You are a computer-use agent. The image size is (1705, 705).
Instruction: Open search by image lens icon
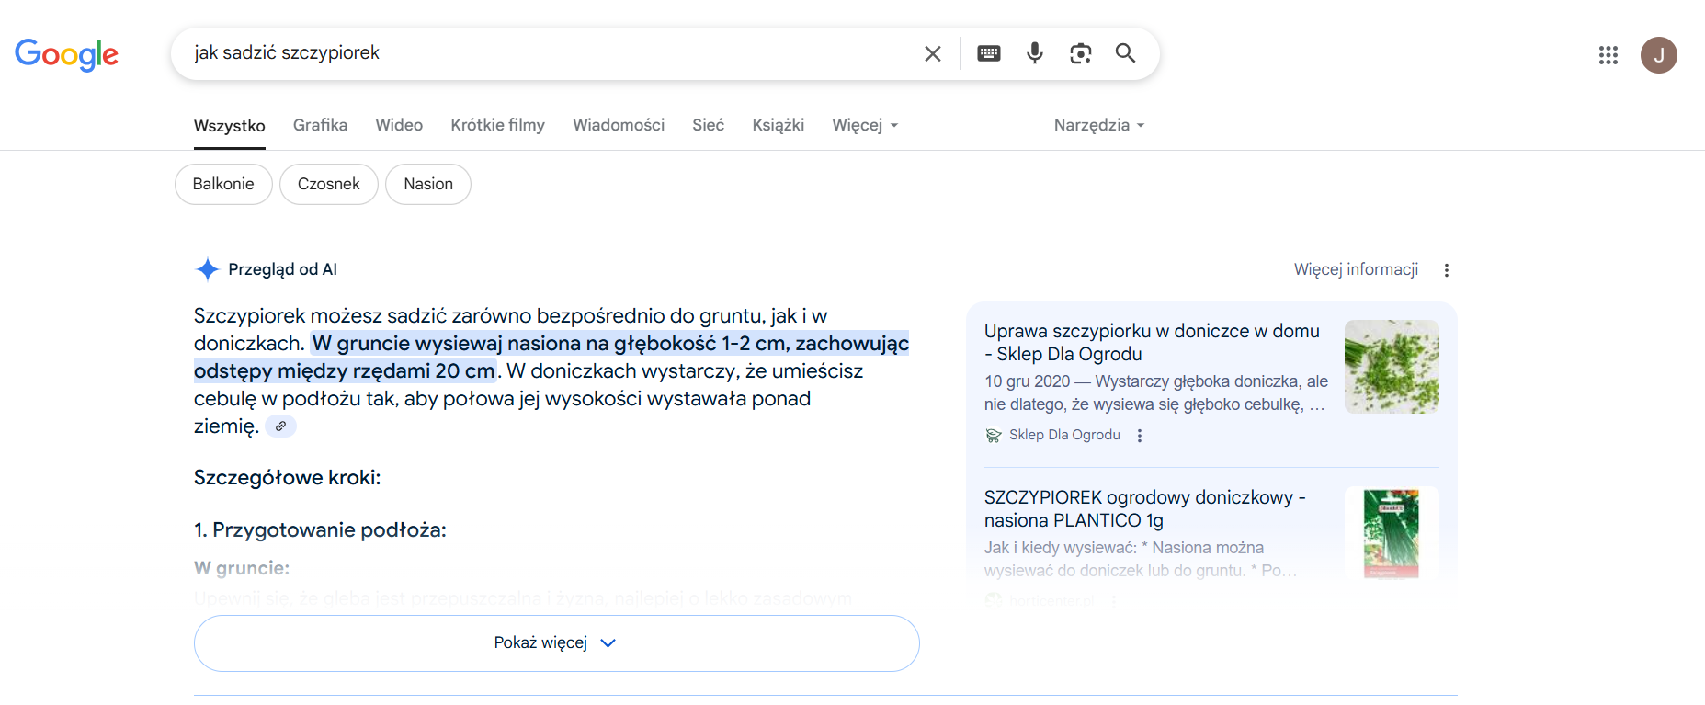click(x=1080, y=53)
